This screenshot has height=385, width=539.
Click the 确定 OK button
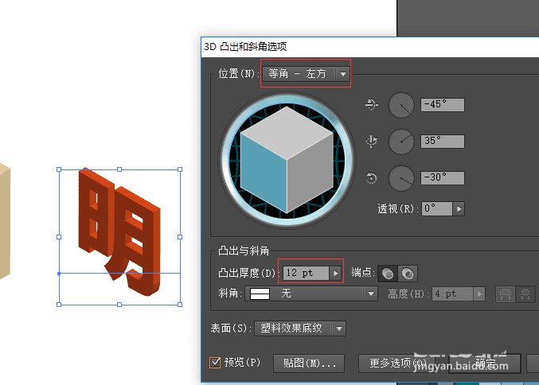click(x=486, y=364)
